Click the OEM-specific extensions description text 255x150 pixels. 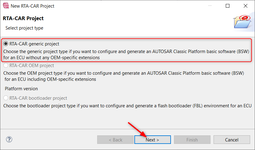click(124, 76)
